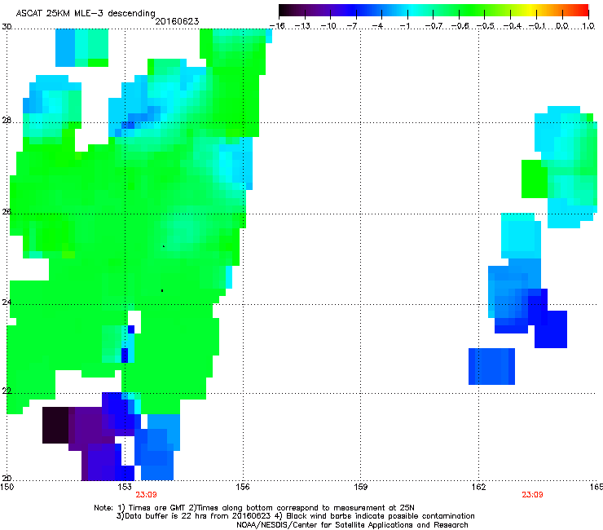This screenshot has height=530, width=603.
Task: Click the note line starting 'Note: 1) Times are GMT'
Action: click(254, 508)
